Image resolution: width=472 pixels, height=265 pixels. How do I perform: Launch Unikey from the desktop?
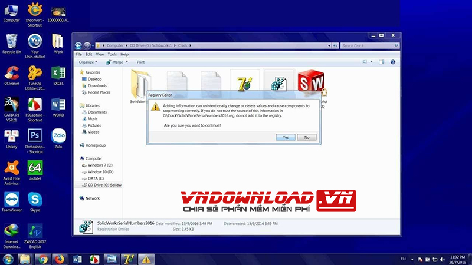tap(12, 139)
